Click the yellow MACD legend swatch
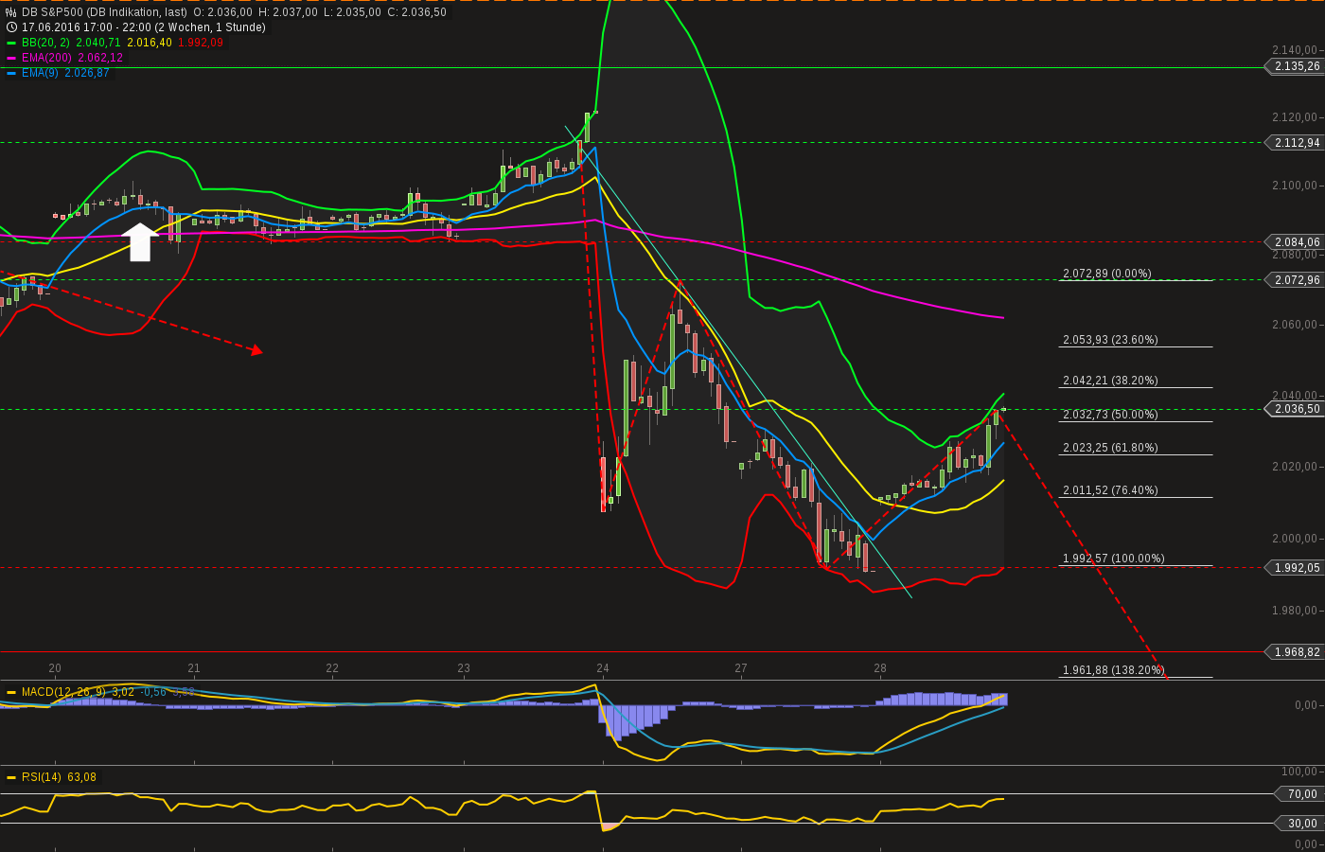The width and height of the screenshot is (1325, 852). [x=11, y=692]
